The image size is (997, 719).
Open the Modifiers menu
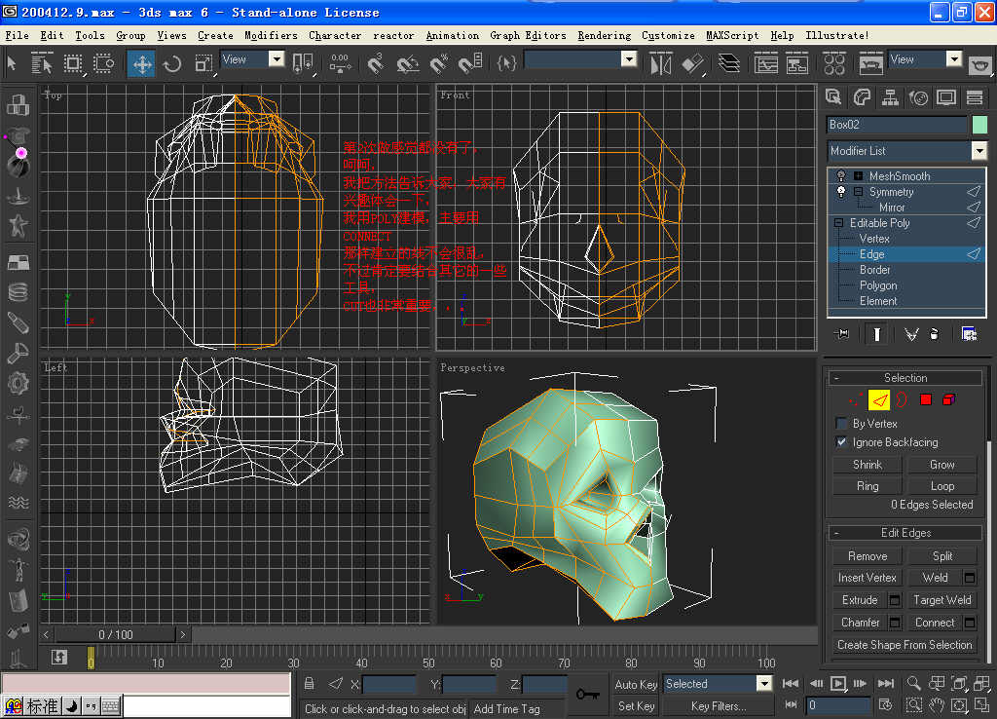[271, 36]
